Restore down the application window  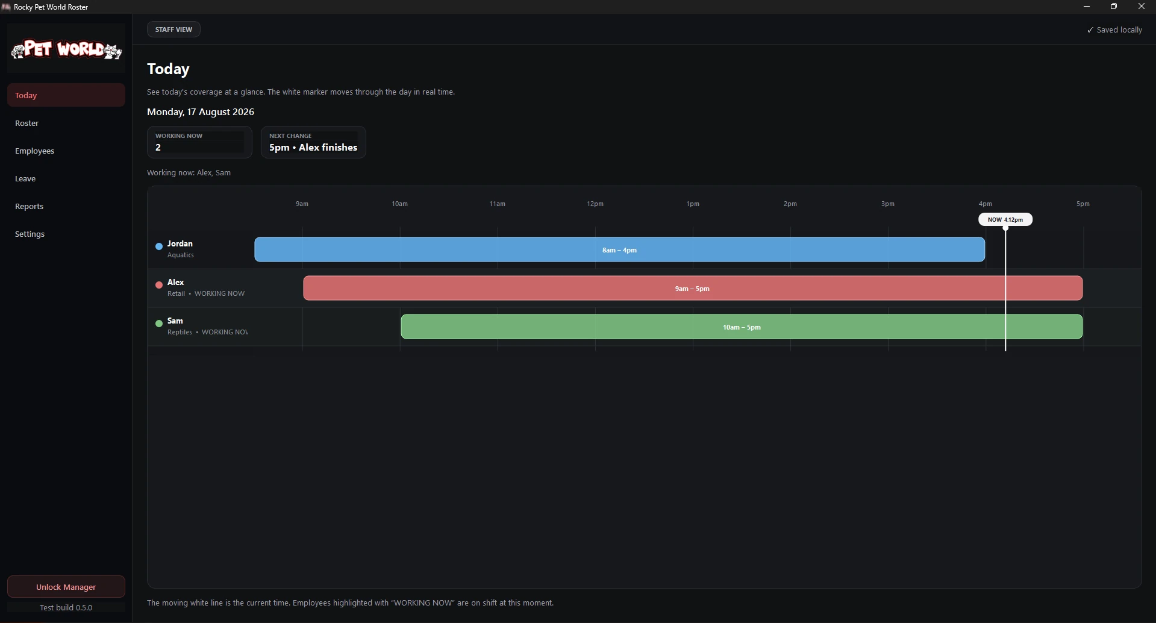(x=1114, y=7)
